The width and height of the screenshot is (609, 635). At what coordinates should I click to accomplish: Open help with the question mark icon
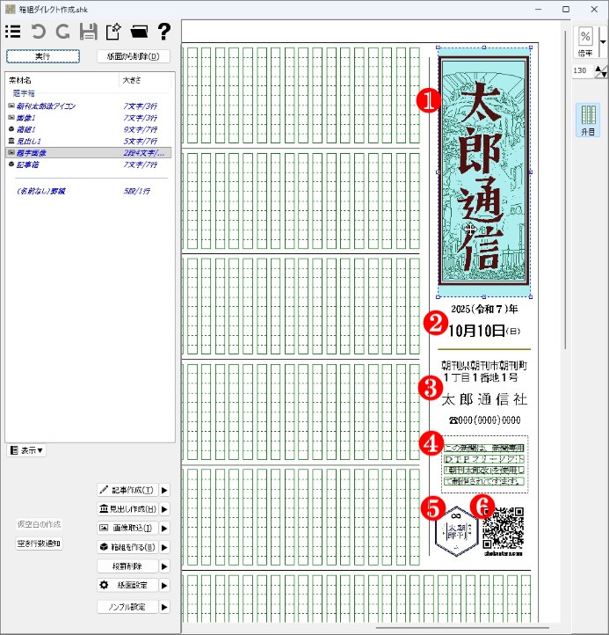tap(163, 33)
